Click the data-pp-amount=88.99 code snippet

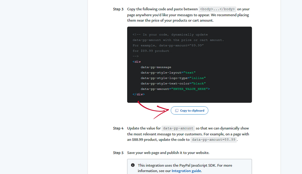pyautogui.click(x=214, y=140)
